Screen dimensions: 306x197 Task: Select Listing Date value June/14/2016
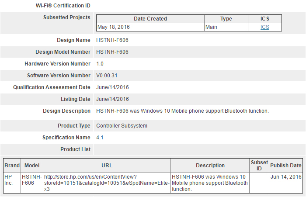112,99
